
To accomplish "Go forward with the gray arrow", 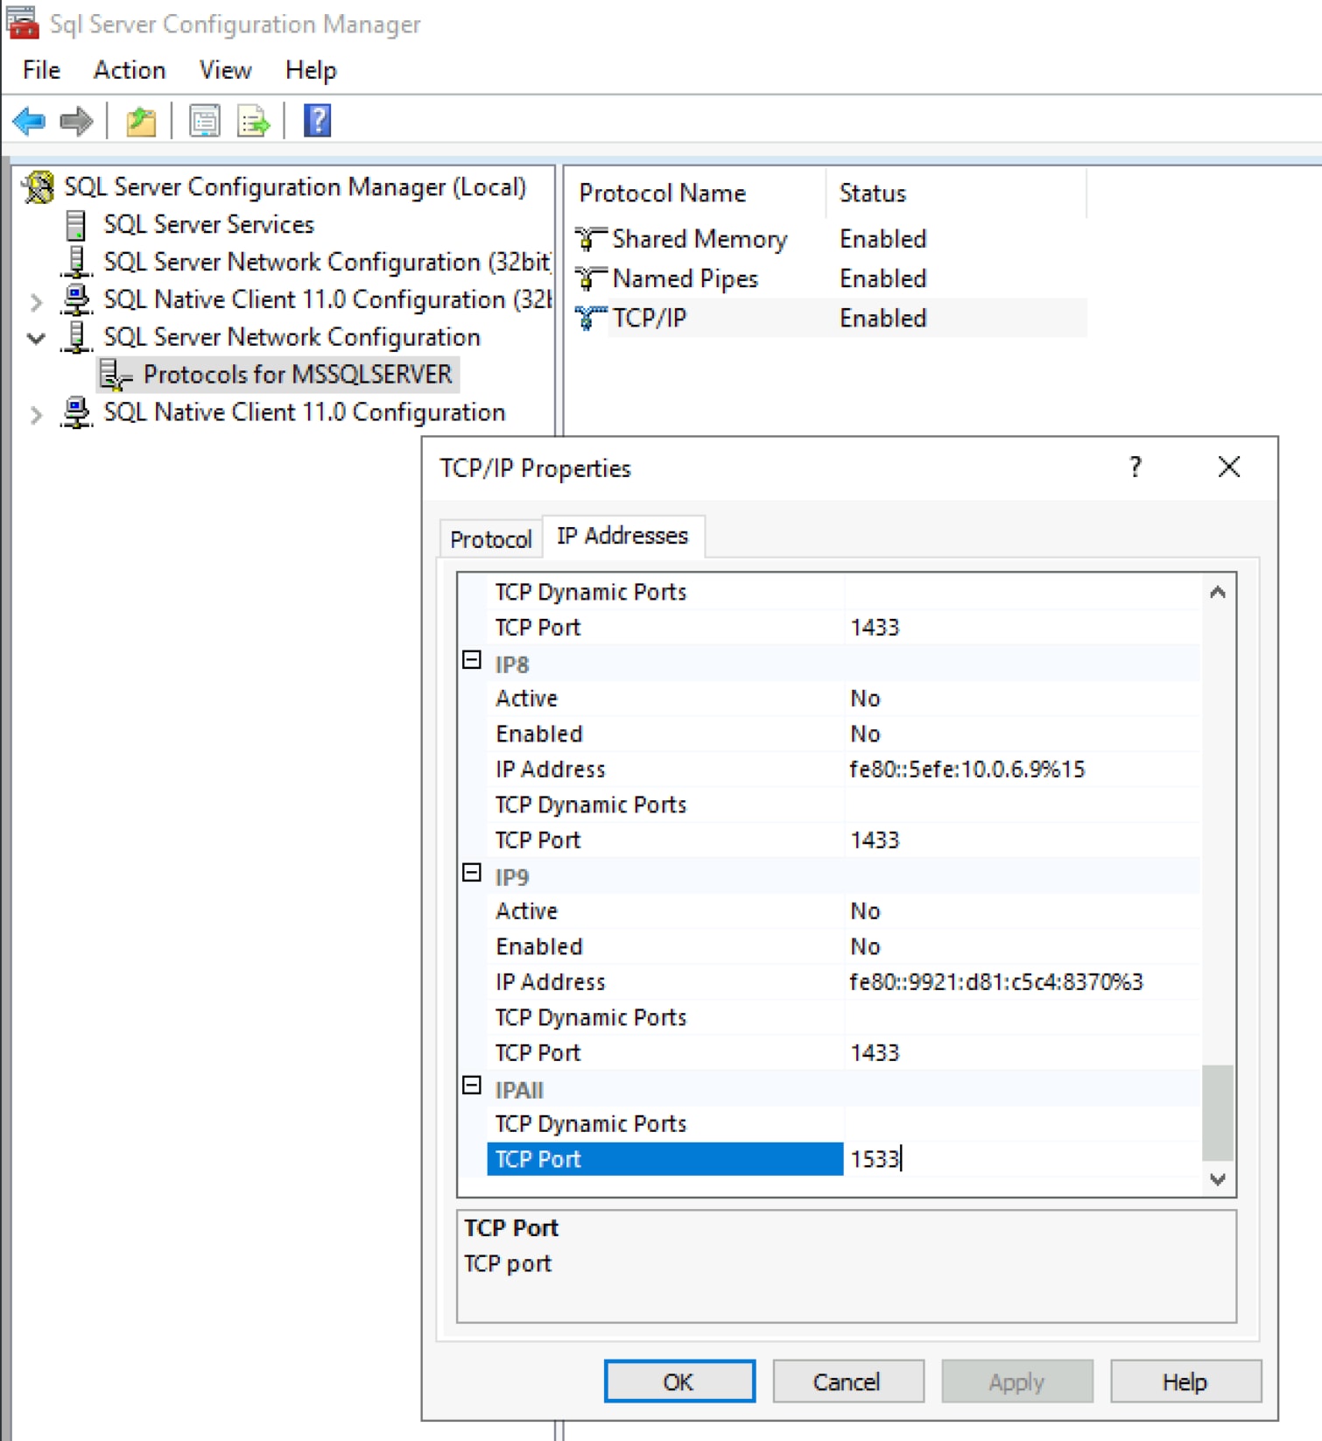I will [76, 121].
